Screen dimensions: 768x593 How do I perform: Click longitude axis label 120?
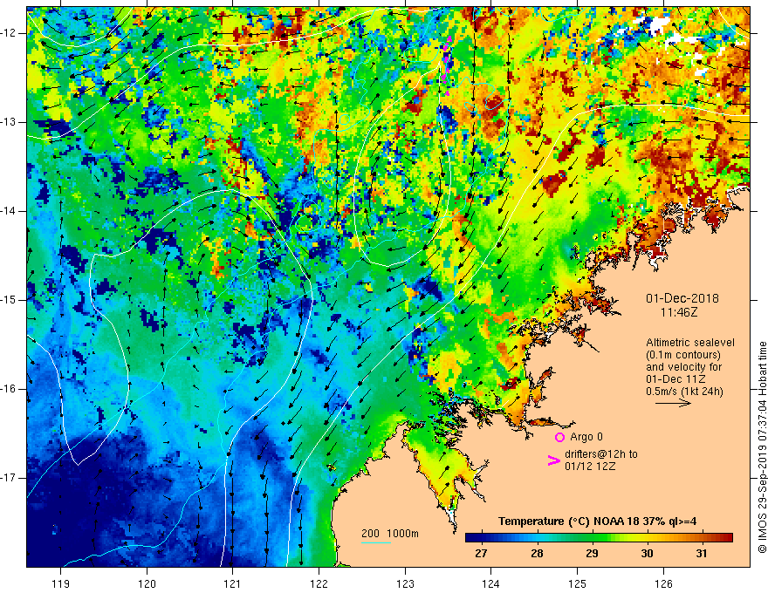pos(147,583)
